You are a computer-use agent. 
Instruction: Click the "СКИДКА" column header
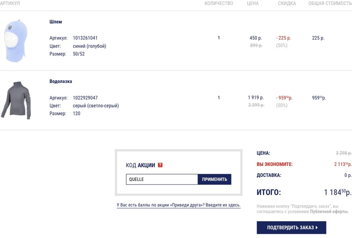click(287, 4)
